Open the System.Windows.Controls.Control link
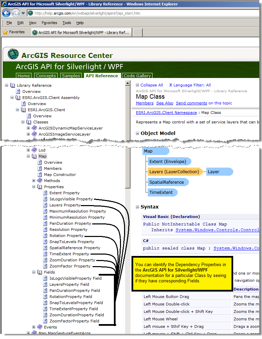 (217, 230)
